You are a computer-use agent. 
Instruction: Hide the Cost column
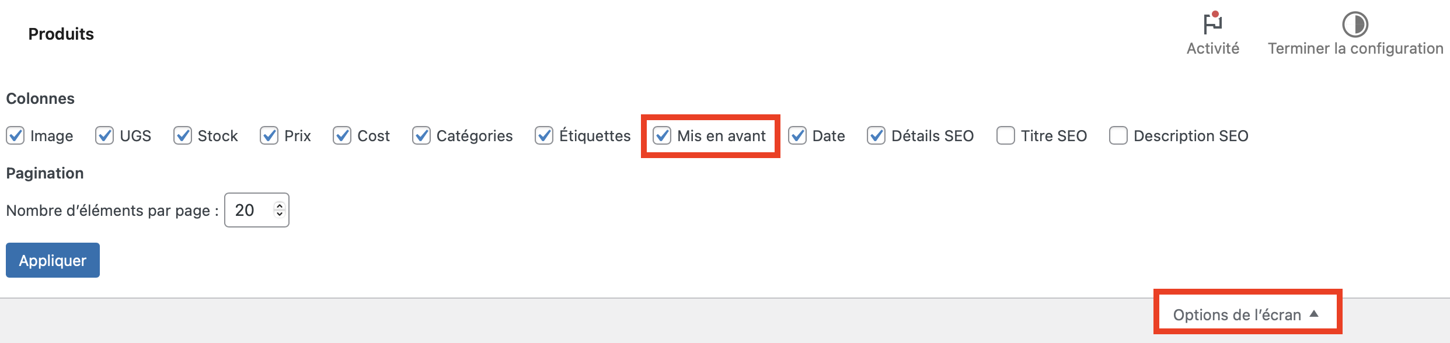(x=342, y=135)
